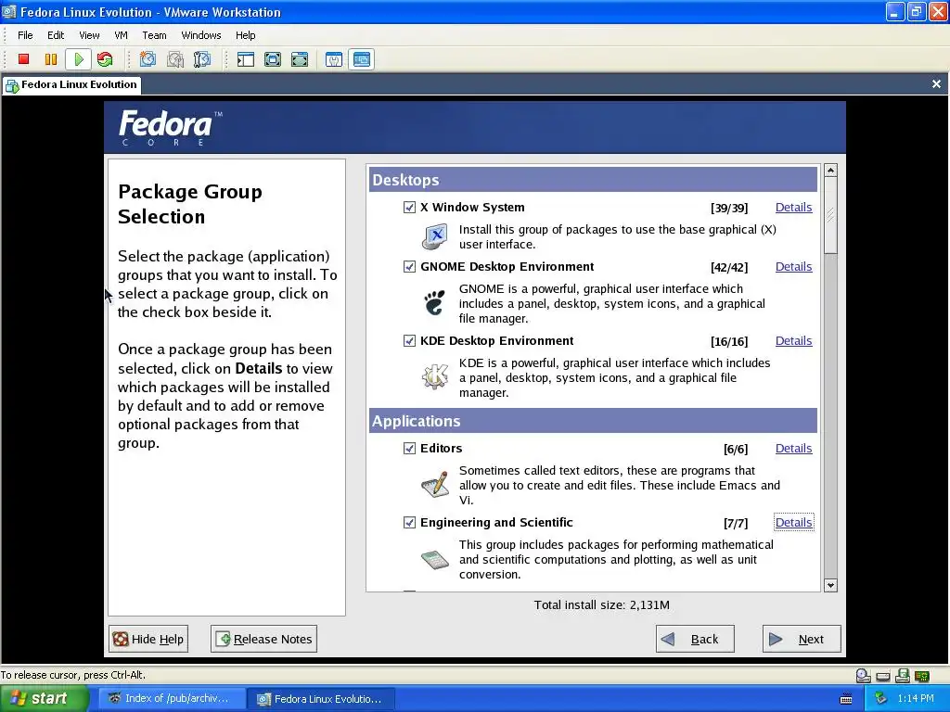Screen dimensions: 950x712
Task: Click the network adapter status icon
Action: [x=922, y=676]
